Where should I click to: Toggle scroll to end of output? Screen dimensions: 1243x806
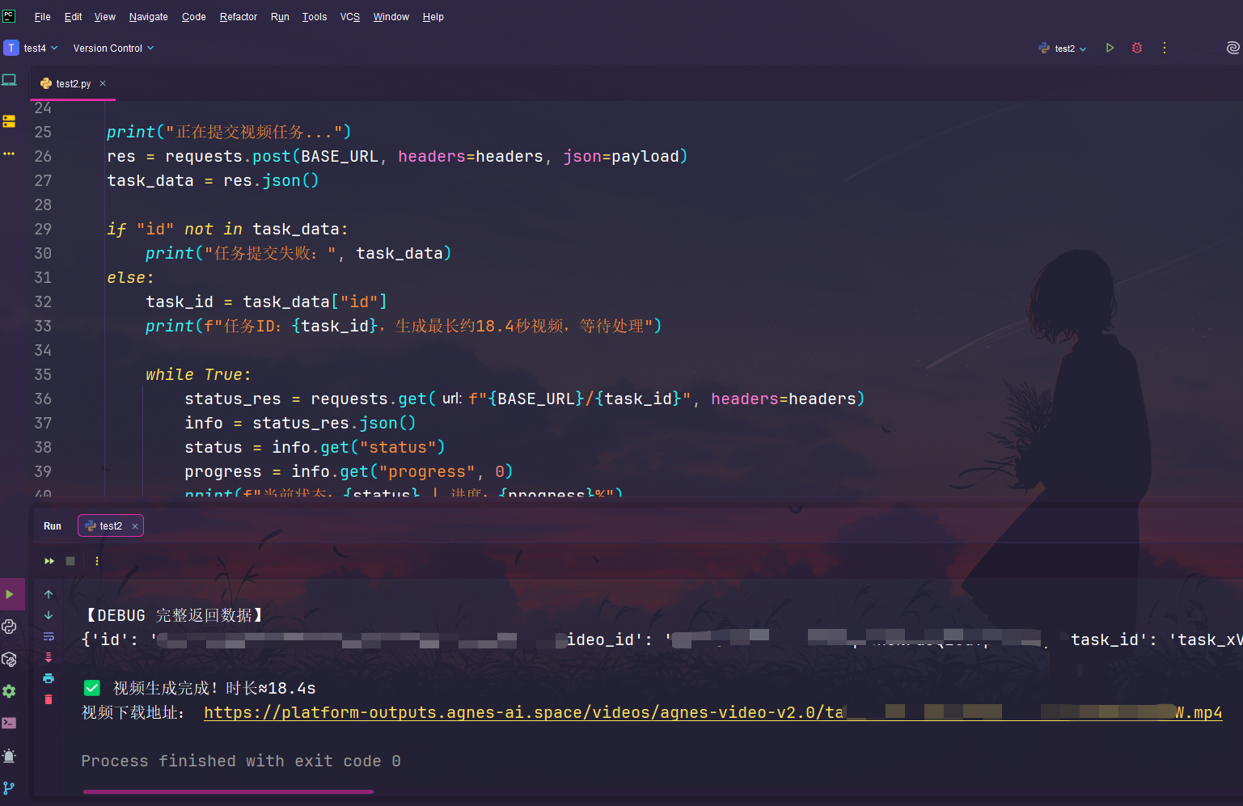click(49, 657)
